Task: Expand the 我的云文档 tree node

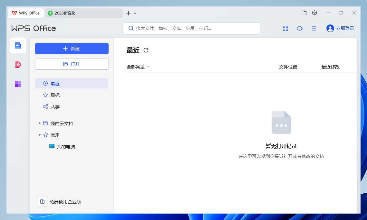Action: (x=40, y=123)
